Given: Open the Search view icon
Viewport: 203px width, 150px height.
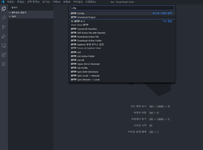Looking at the screenshot, I should [x=4, y=18].
